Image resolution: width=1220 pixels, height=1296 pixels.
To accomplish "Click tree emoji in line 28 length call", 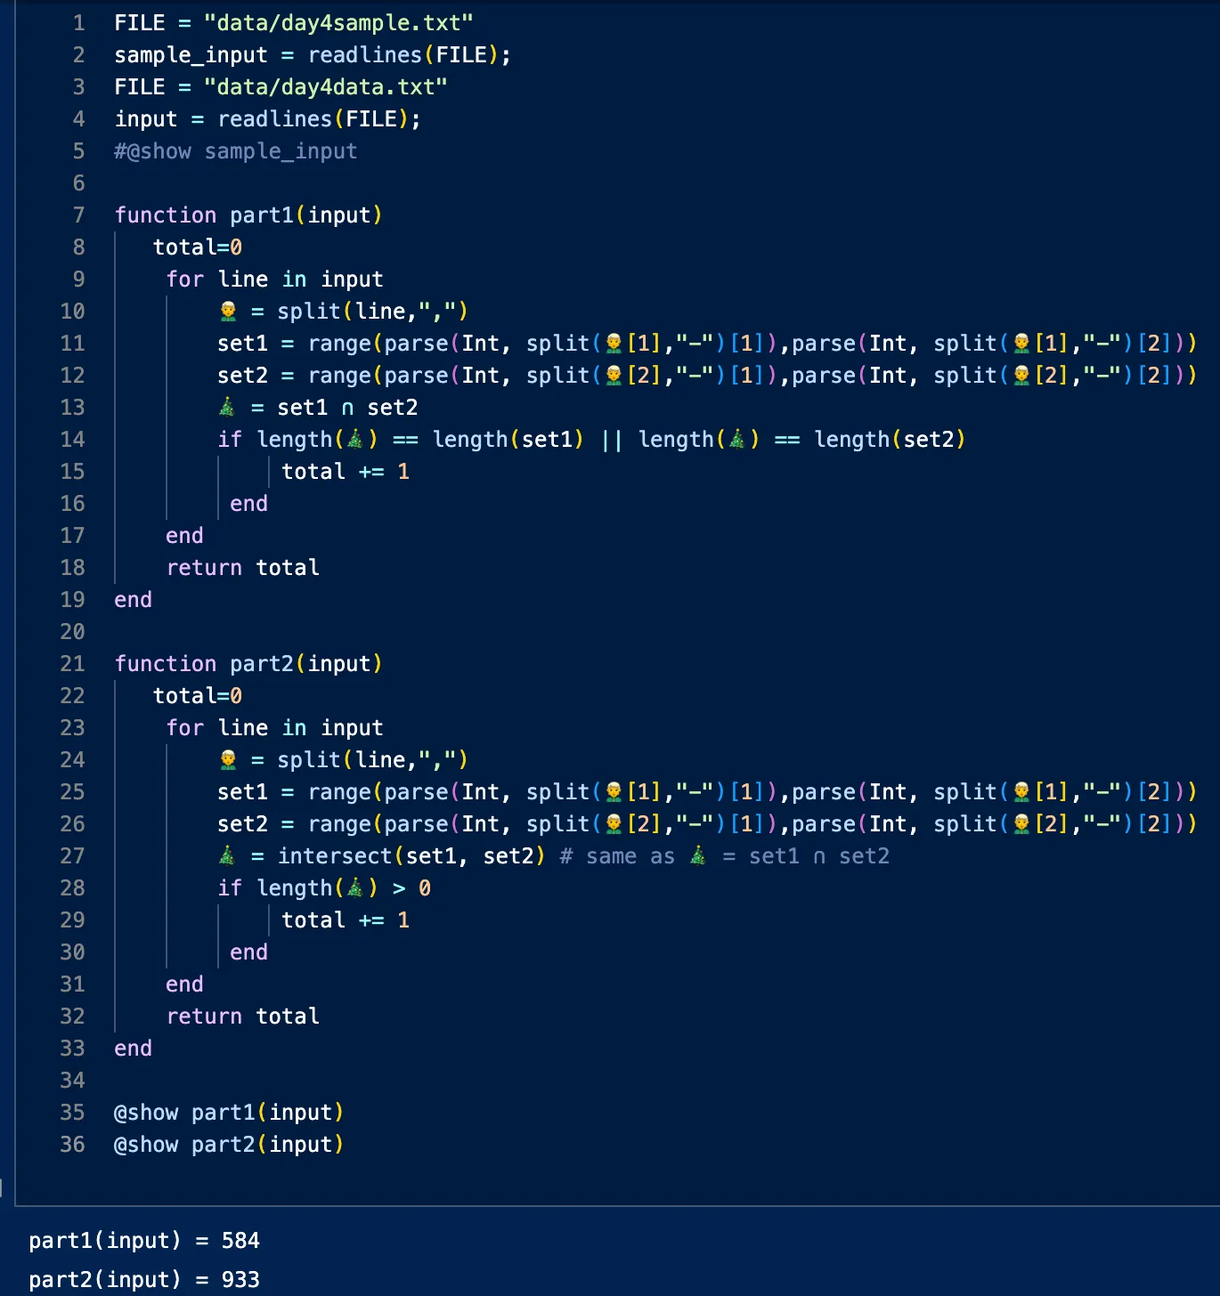I will 355,887.
